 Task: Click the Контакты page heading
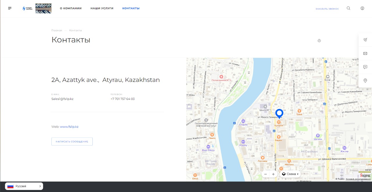click(x=71, y=40)
